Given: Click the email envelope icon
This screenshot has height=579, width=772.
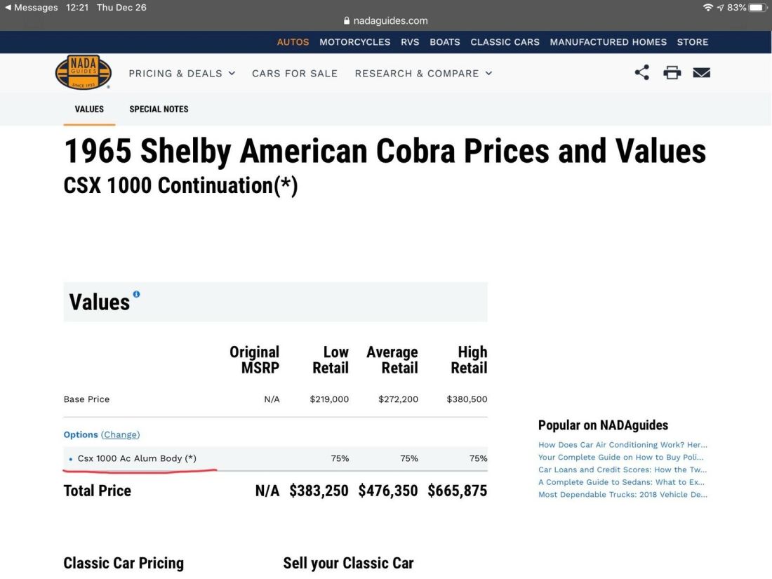Looking at the screenshot, I should (x=701, y=72).
